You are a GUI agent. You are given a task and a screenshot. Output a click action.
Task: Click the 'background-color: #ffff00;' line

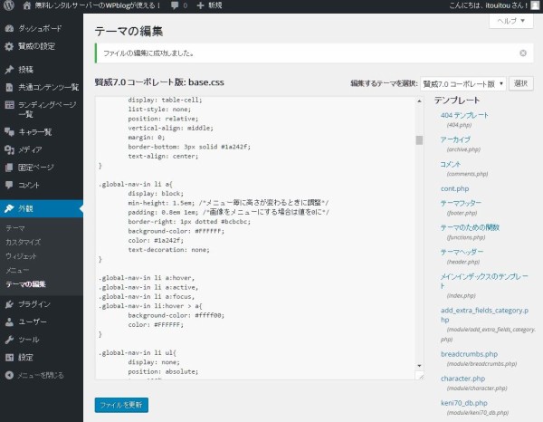(176, 315)
